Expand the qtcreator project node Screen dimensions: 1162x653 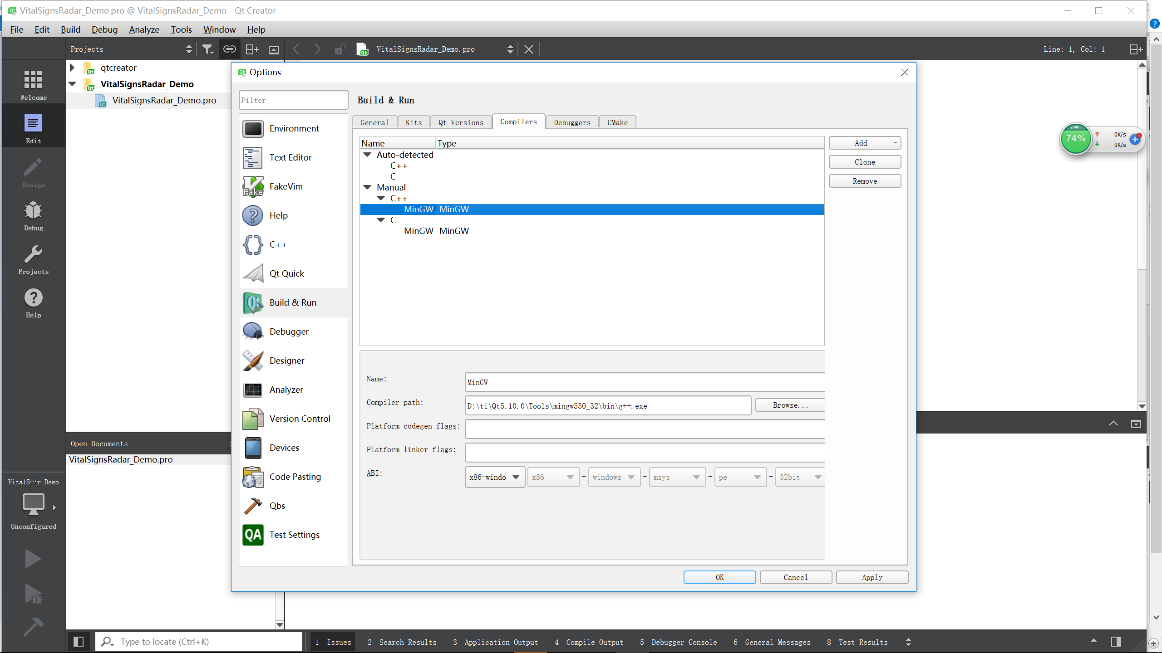coord(72,68)
